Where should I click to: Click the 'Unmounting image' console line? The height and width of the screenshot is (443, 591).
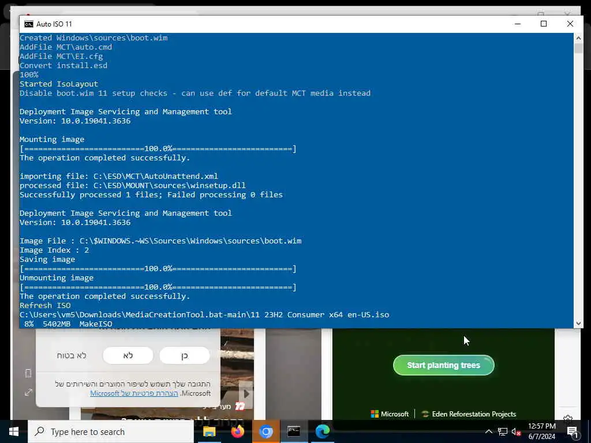coord(57,278)
